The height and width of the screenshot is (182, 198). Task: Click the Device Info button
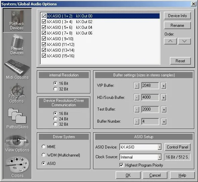[x=177, y=16]
